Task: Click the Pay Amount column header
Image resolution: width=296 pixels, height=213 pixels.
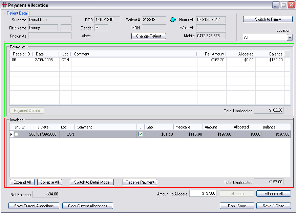Action: [211, 54]
